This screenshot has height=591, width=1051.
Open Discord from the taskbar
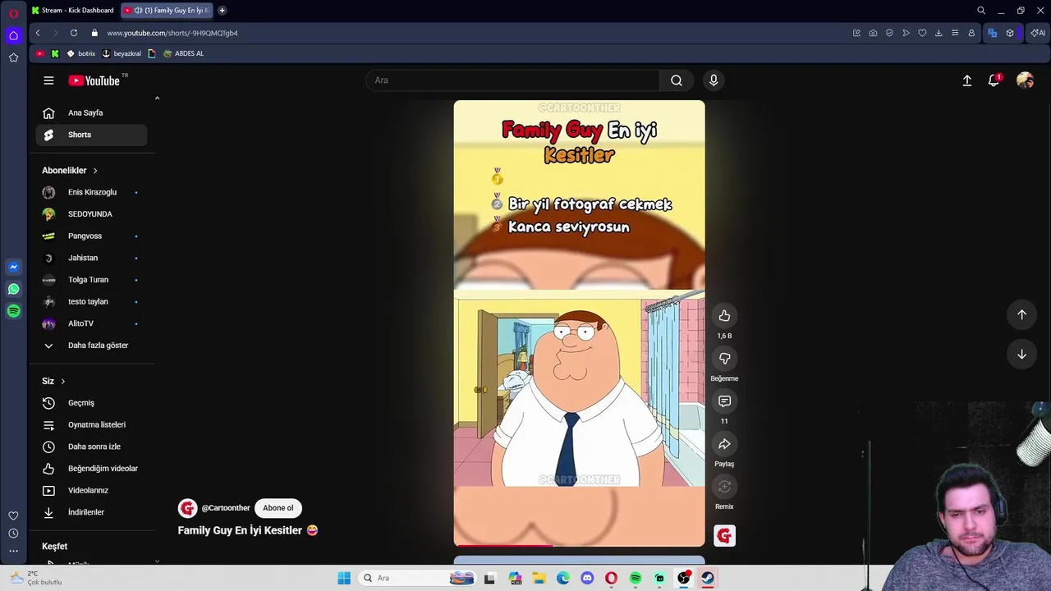(587, 578)
